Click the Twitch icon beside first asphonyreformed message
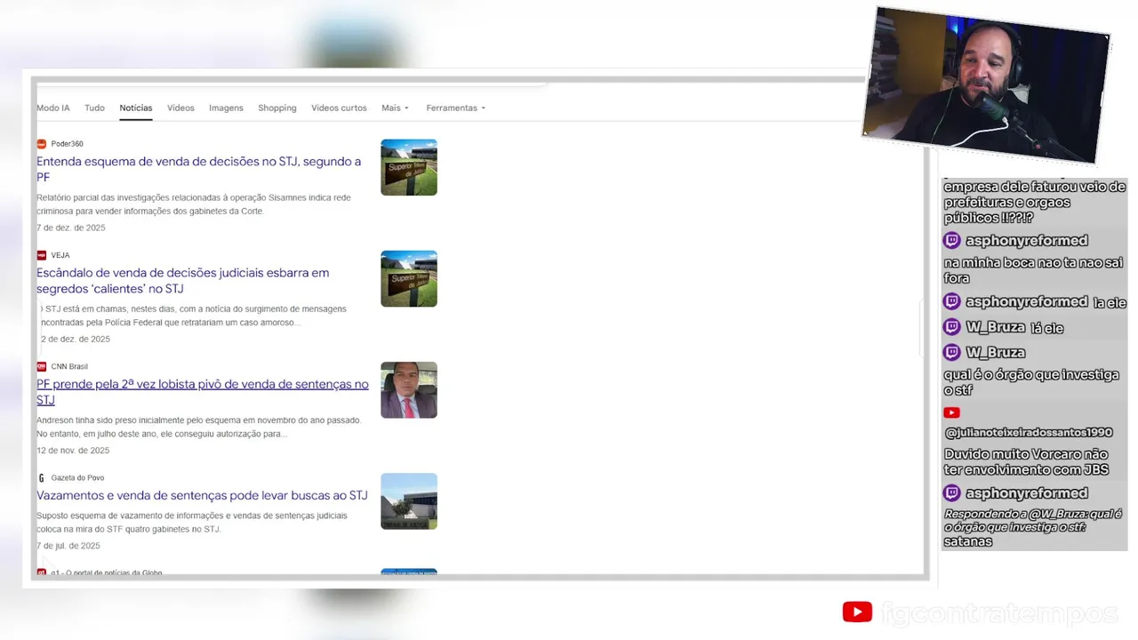This screenshot has height=640, width=1138. click(952, 240)
